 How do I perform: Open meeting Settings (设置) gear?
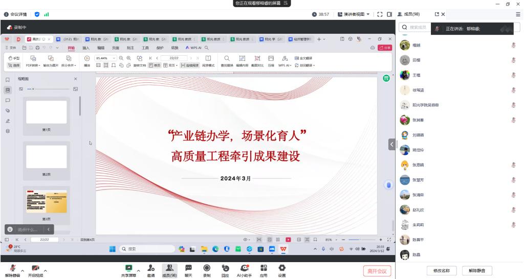tap(281, 268)
